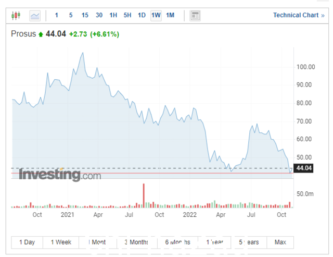Select the 1M interval
Viewport: 333px width, 257px height.
pyautogui.click(x=170, y=15)
